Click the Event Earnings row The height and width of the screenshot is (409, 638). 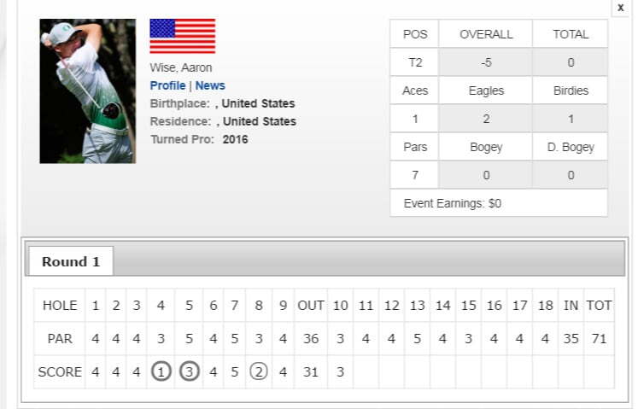(499, 203)
